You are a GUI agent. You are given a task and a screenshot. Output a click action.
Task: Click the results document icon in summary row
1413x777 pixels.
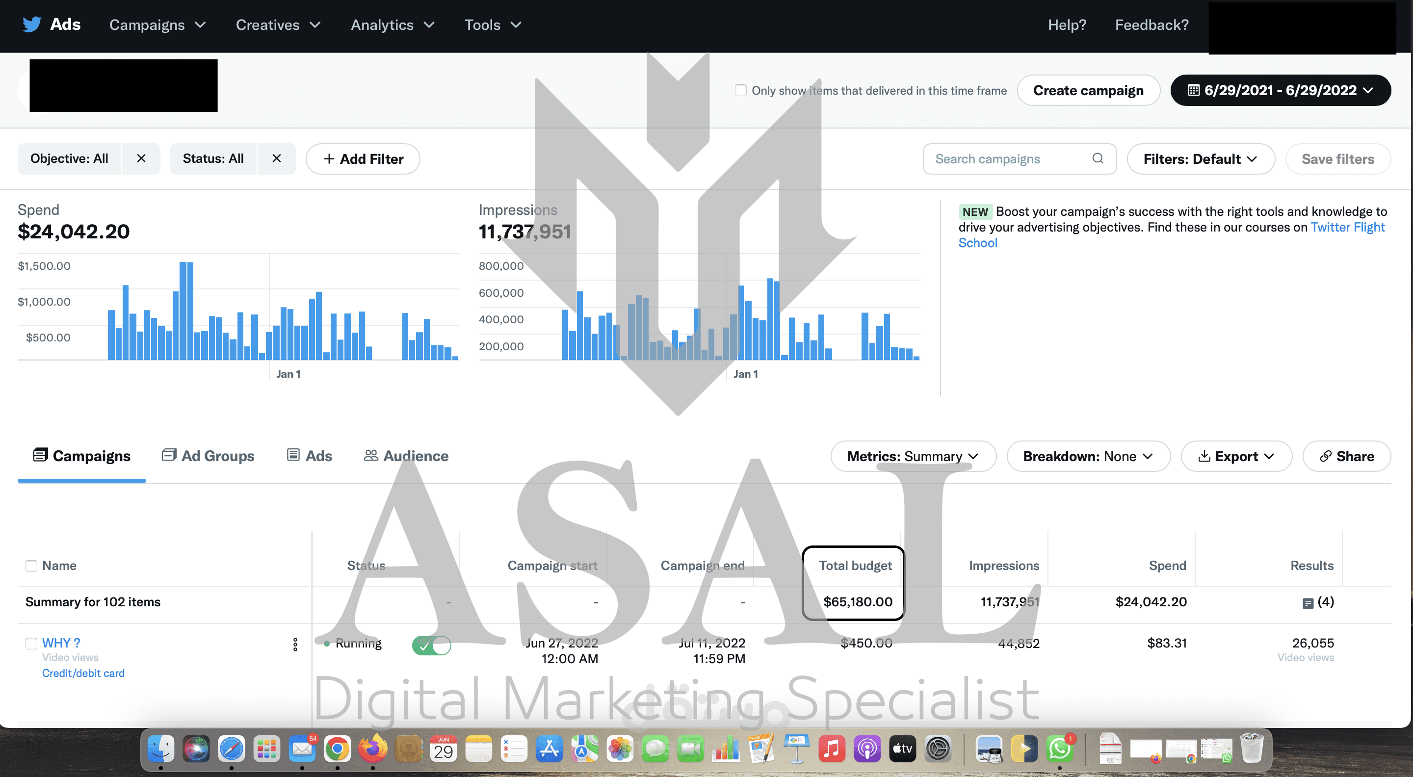coord(1308,603)
